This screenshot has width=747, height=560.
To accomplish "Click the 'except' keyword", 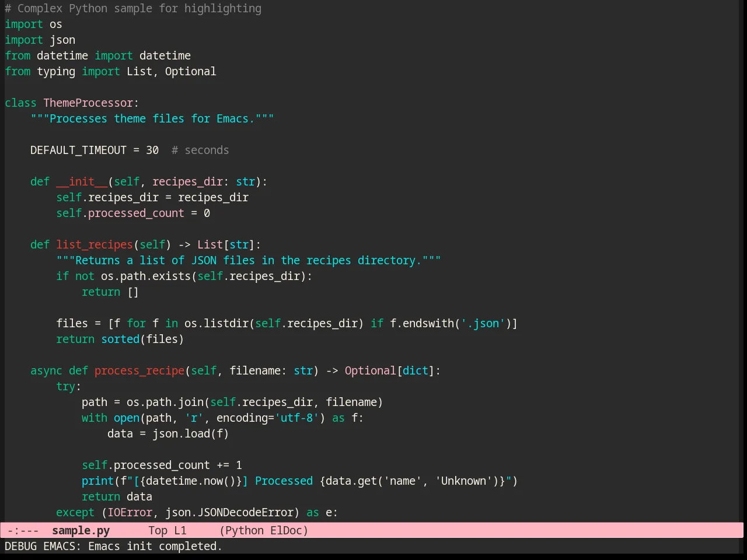I will [75, 512].
